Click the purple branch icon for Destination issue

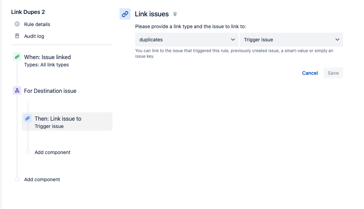coord(17,91)
